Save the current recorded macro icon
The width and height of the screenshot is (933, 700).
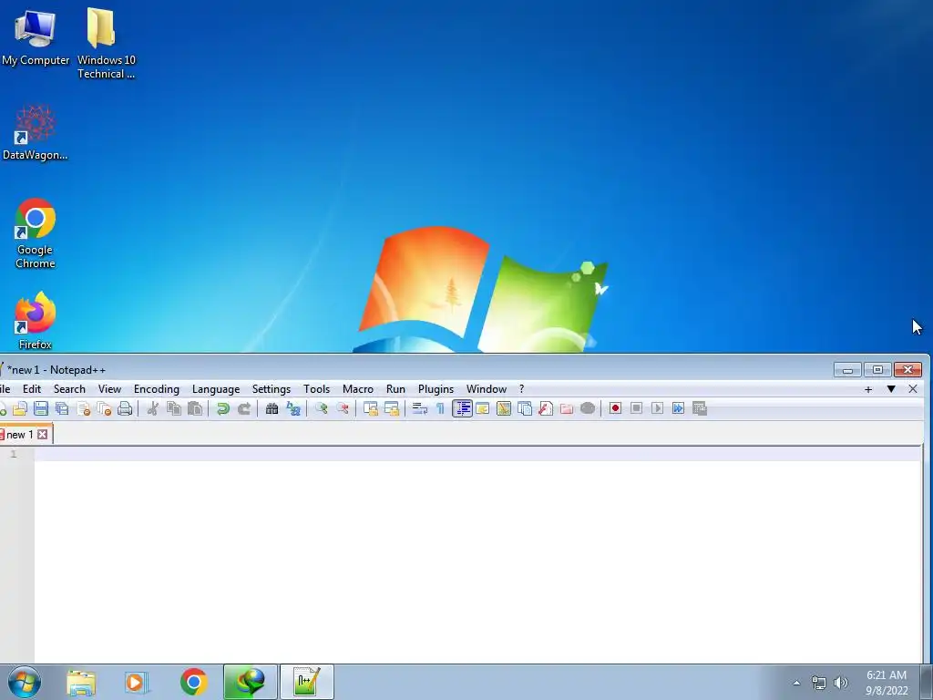click(x=700, y=408)
